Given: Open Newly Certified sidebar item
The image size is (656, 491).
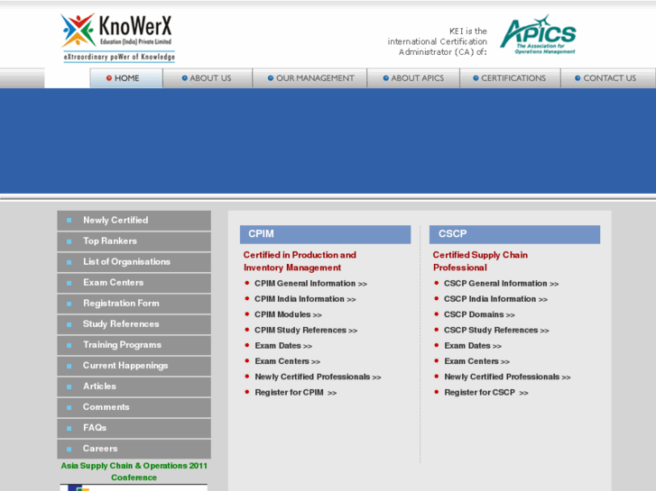Looking at the screenshot, I should pyautogui.click(x=134, y=220).
